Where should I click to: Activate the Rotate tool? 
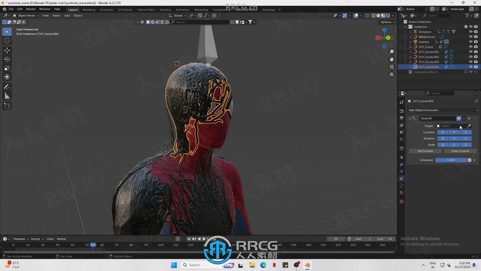pos(7,59)
